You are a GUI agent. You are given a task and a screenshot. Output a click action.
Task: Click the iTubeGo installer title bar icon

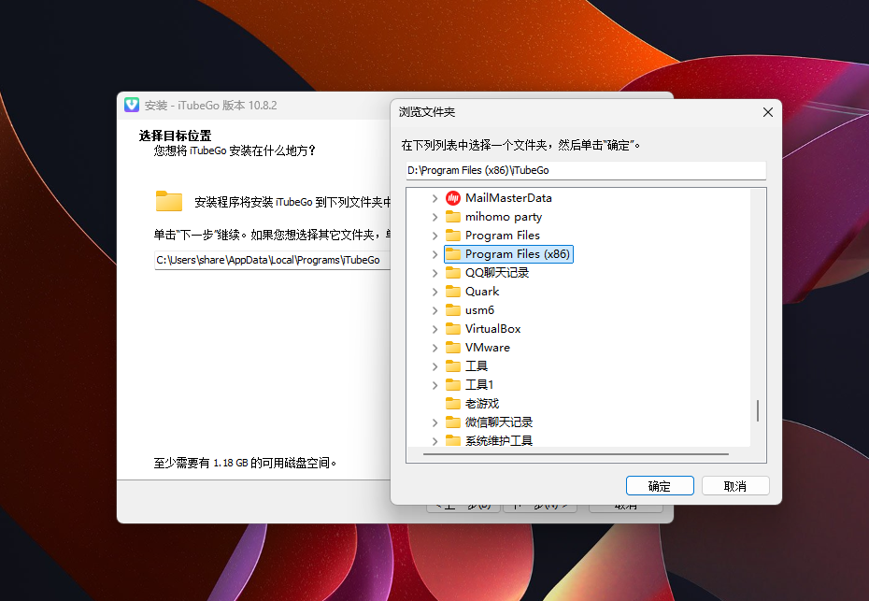[132, 105]
